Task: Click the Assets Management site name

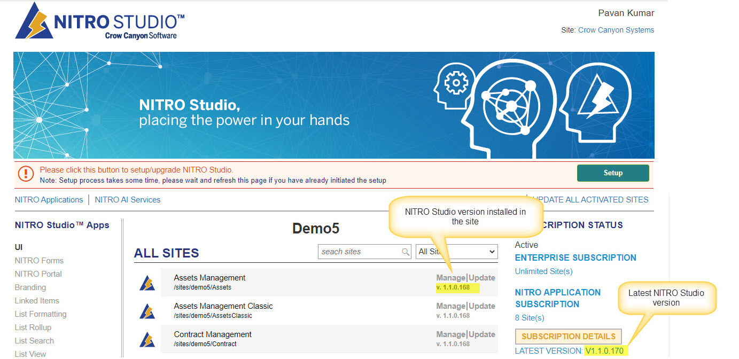Action: click(209, 278)
